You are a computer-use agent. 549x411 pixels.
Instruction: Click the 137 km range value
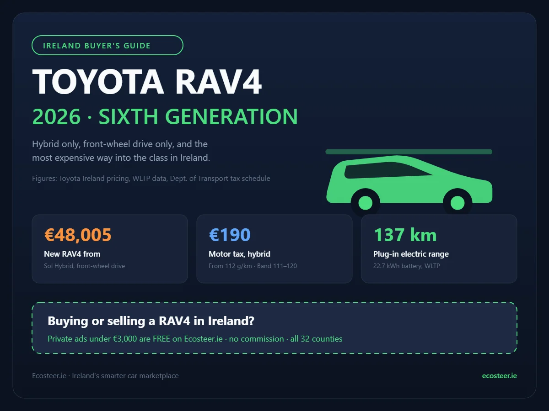(405, 235)
